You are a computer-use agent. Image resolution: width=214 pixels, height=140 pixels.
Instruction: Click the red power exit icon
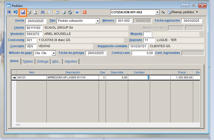coord(85,12)
